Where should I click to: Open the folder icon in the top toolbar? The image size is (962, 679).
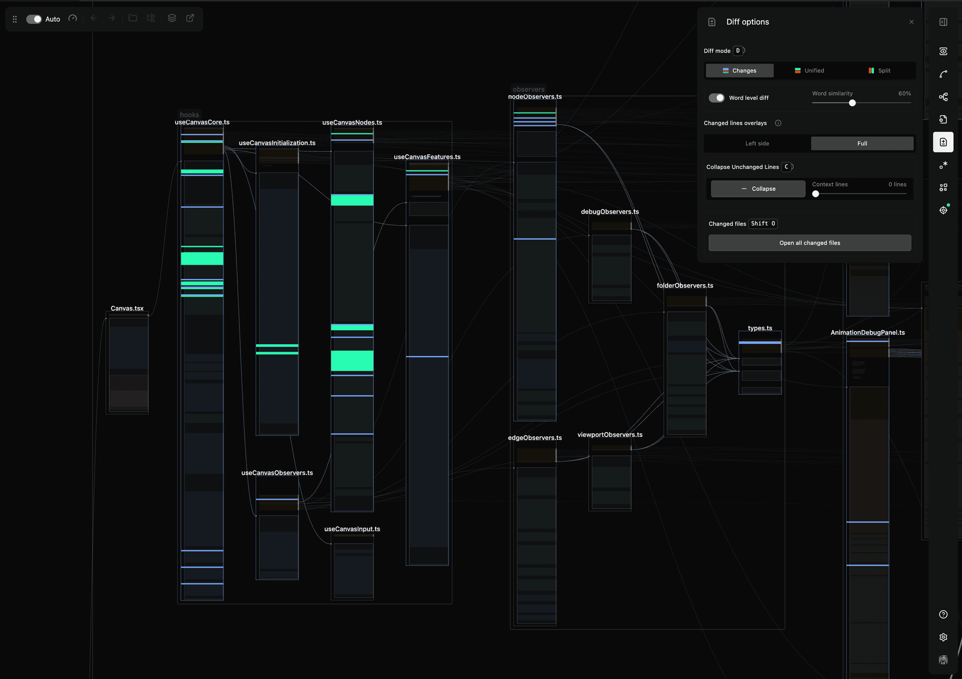133,19
